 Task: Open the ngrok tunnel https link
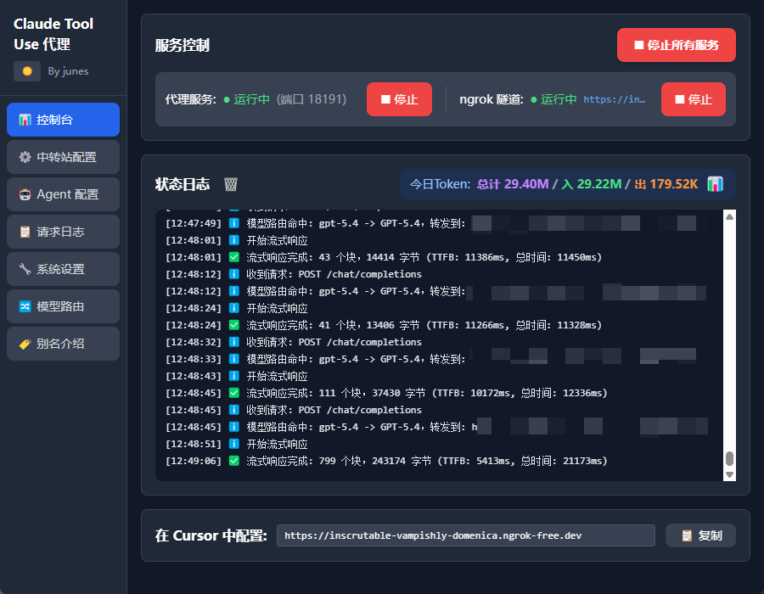click(x=615, y=99)
